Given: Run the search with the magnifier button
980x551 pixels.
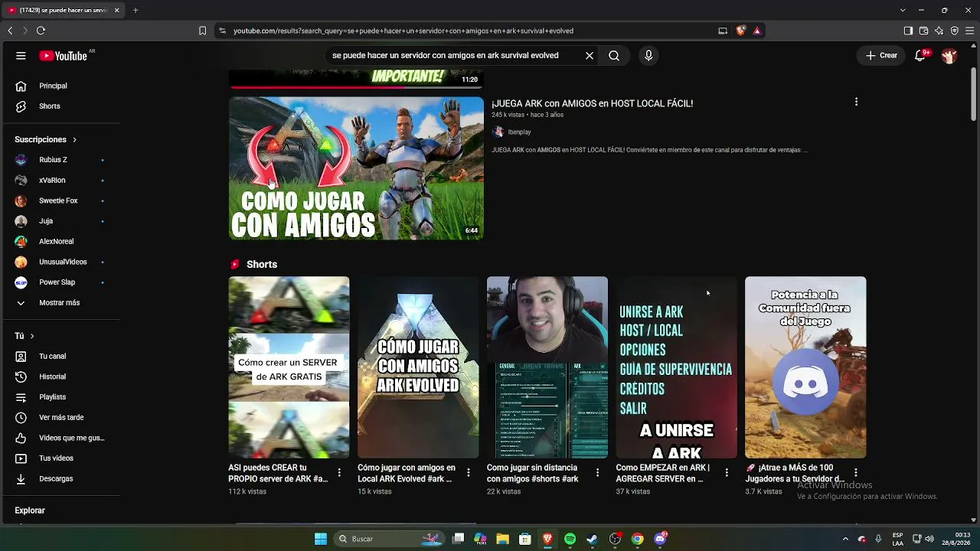Looking at the screenshot, I should (614, 56).
